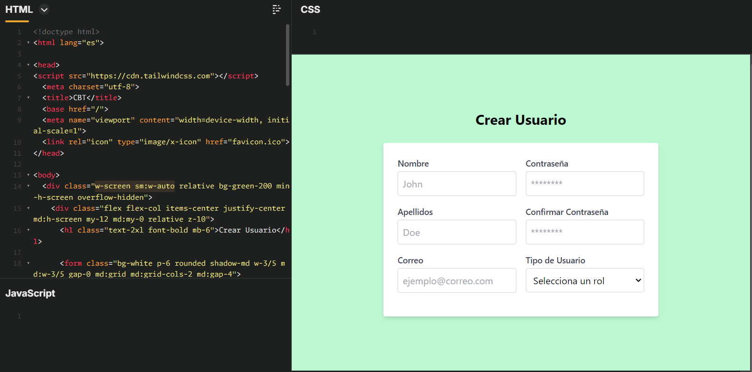Click the Nombre input field
Screen dimensions: 752x372
click(457, 184)
